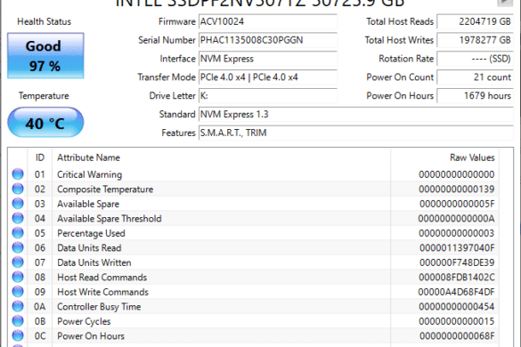The width and height of the screenshot is (521, 347).
Task: Click the Serial Number field PHAC1135008C30PGGN
Action: (268, 40)
